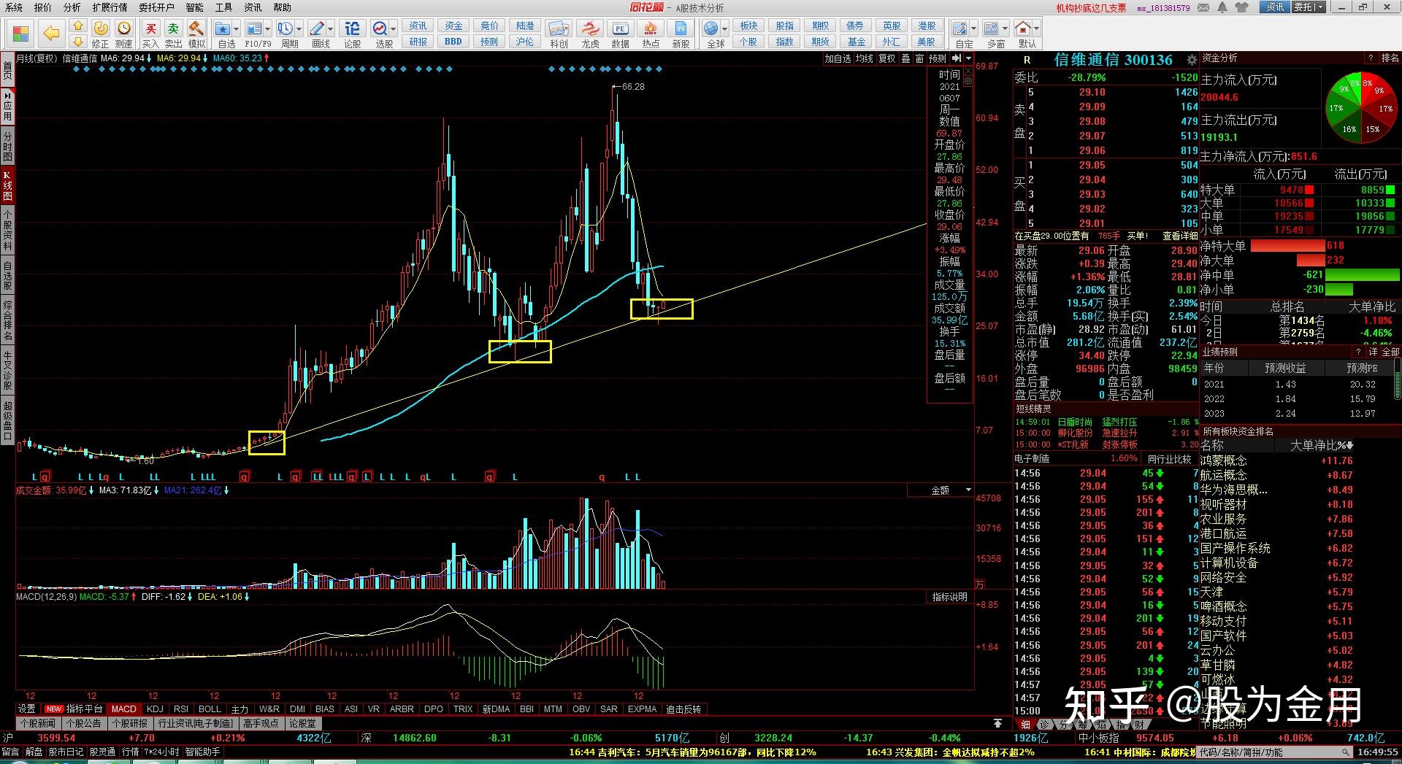The height and width of the screenshot is (764, 1402).
Task: Open the 模拟 simulated trading gavel icon
Action: (x=196, y=28)
